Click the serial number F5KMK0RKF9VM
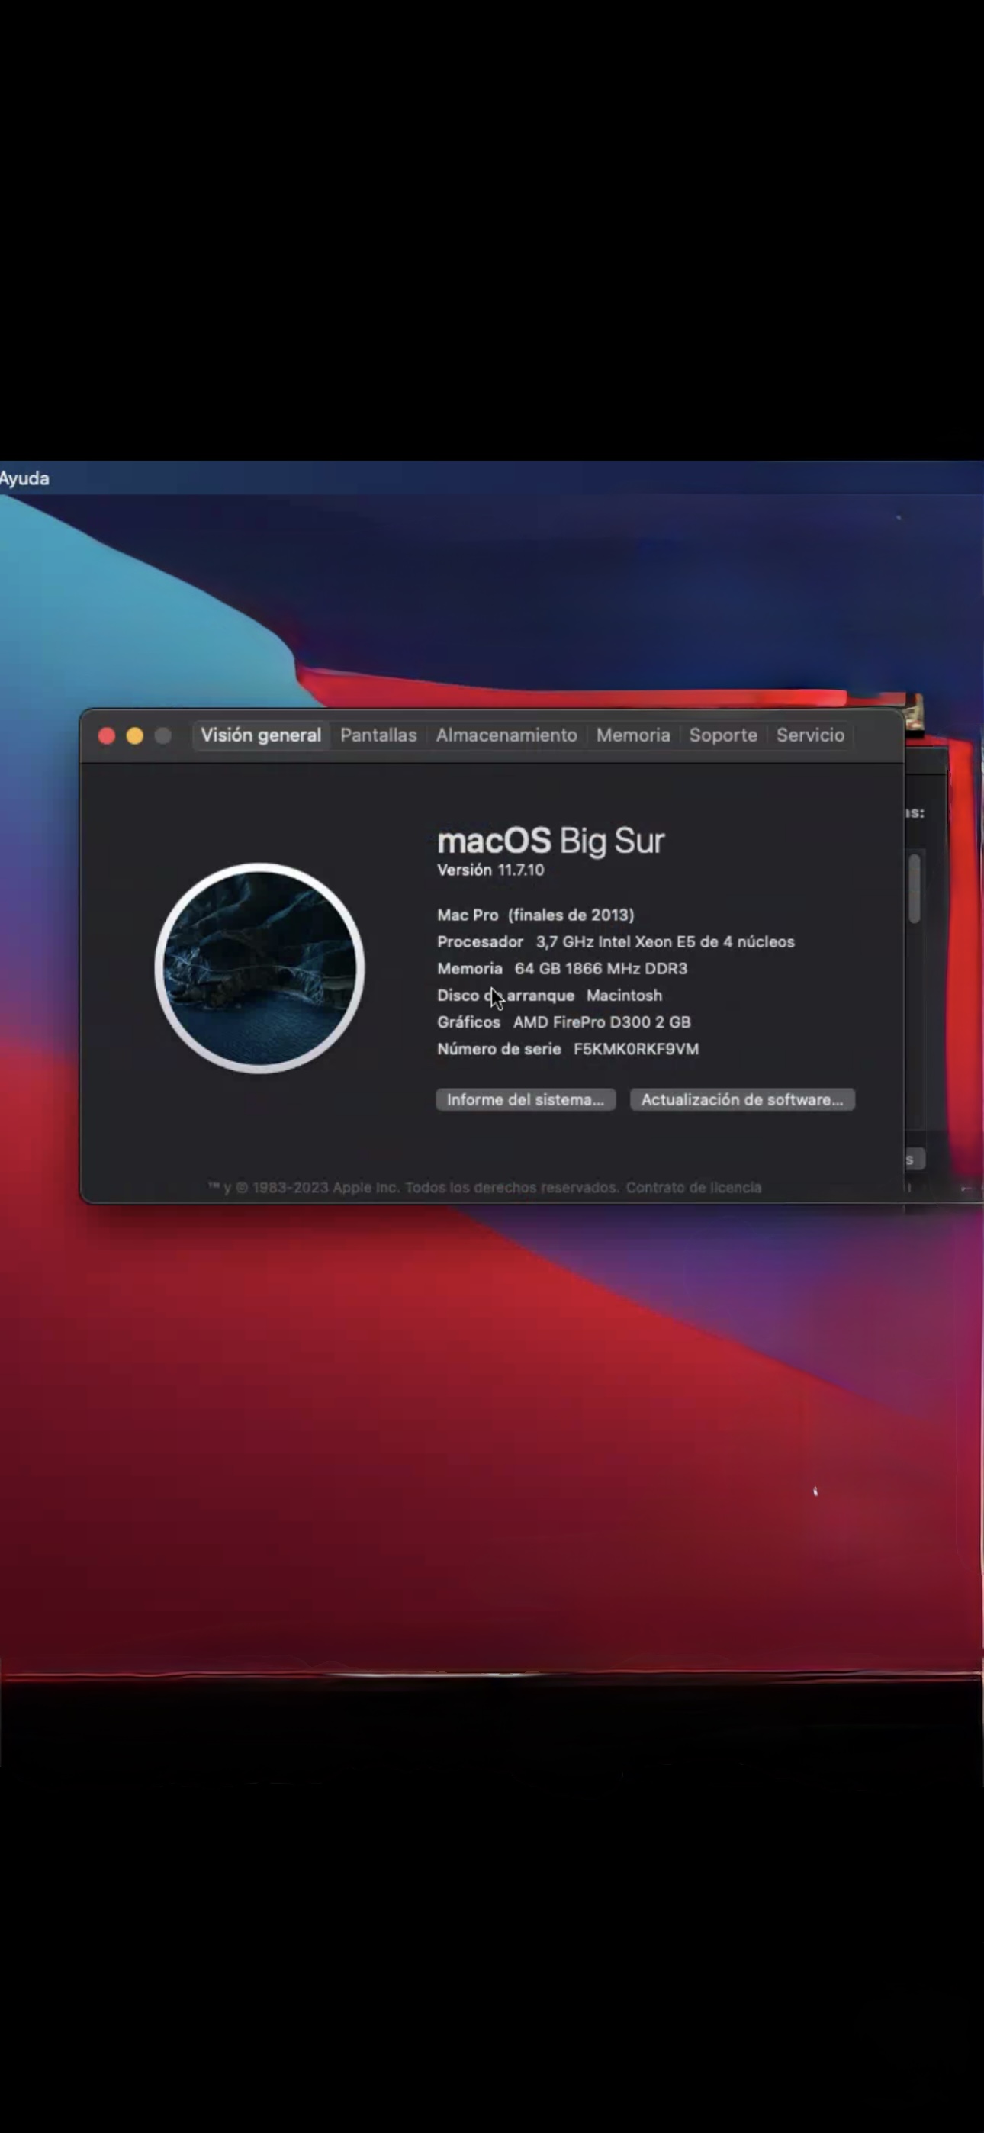Image resolution: width=984 pixels, height=2133 pixels. (636, 1049)
